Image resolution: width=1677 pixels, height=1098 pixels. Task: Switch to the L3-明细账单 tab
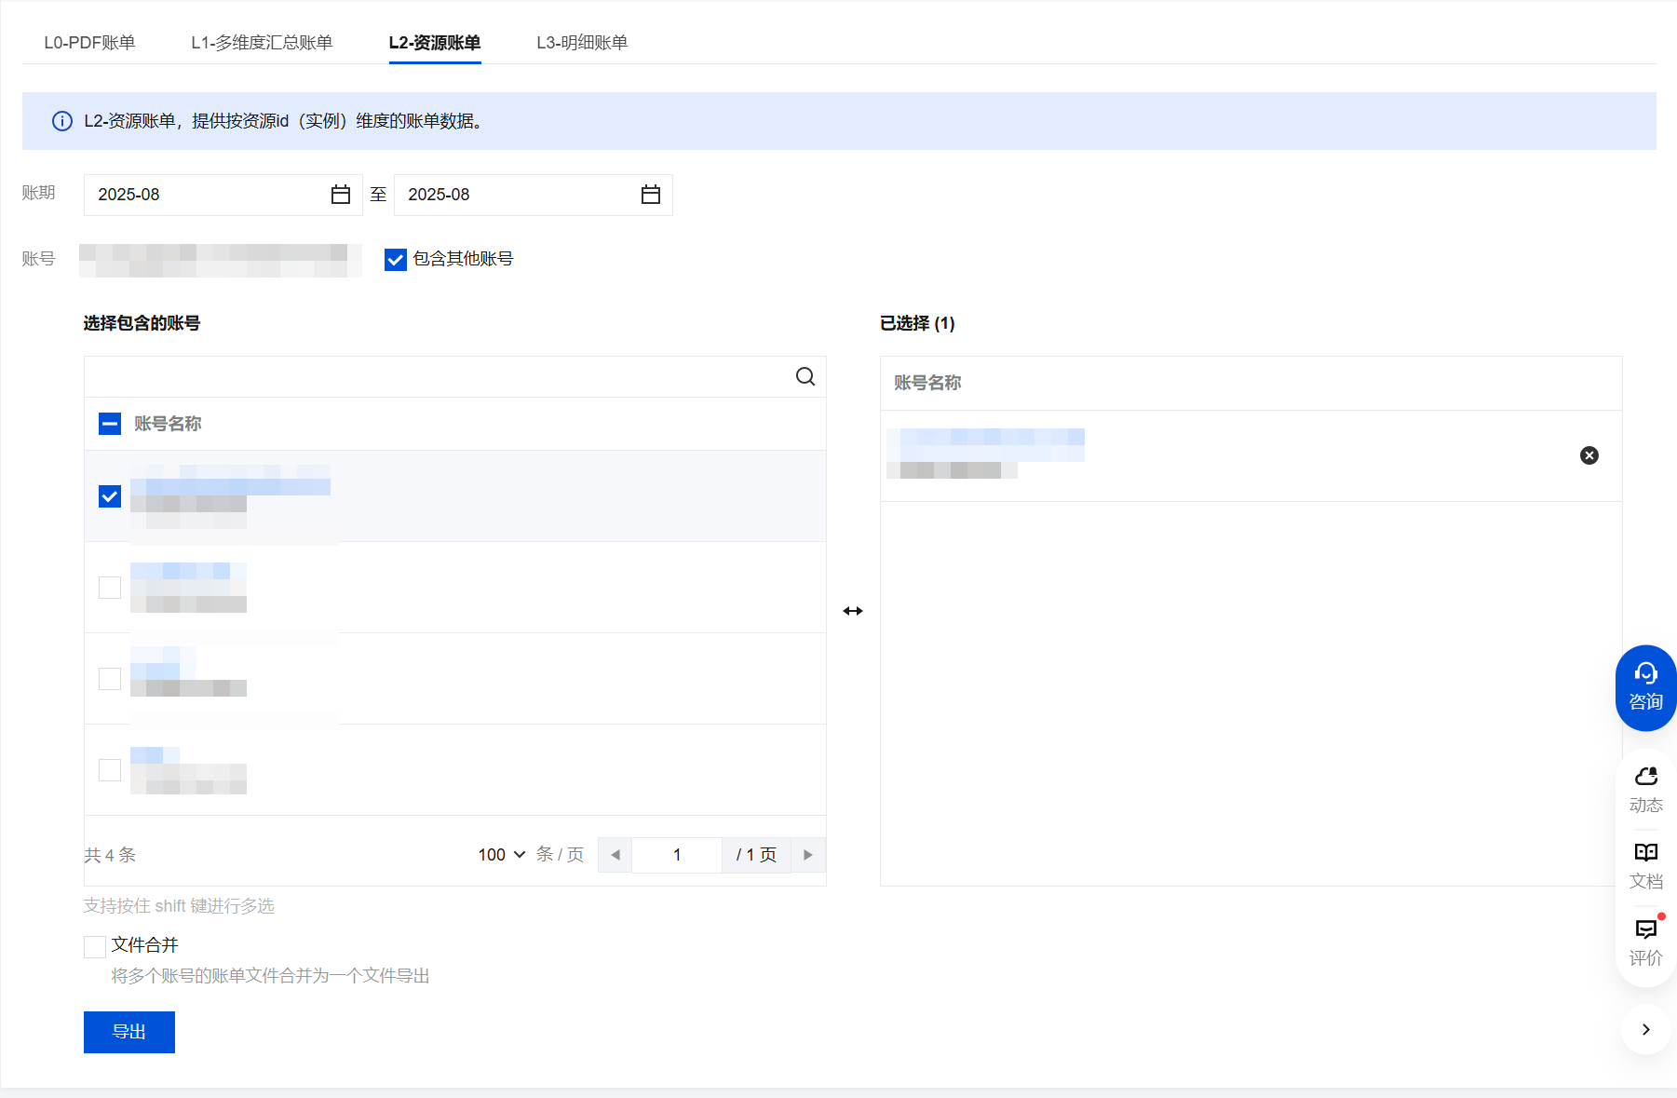(582, 43)
